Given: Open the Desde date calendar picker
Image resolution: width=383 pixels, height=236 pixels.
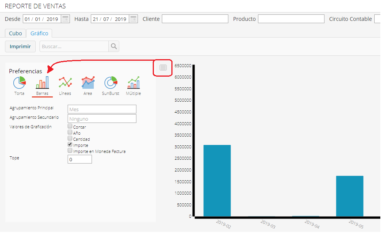Looking at the screenshot, I should click(x=65, y=19).
